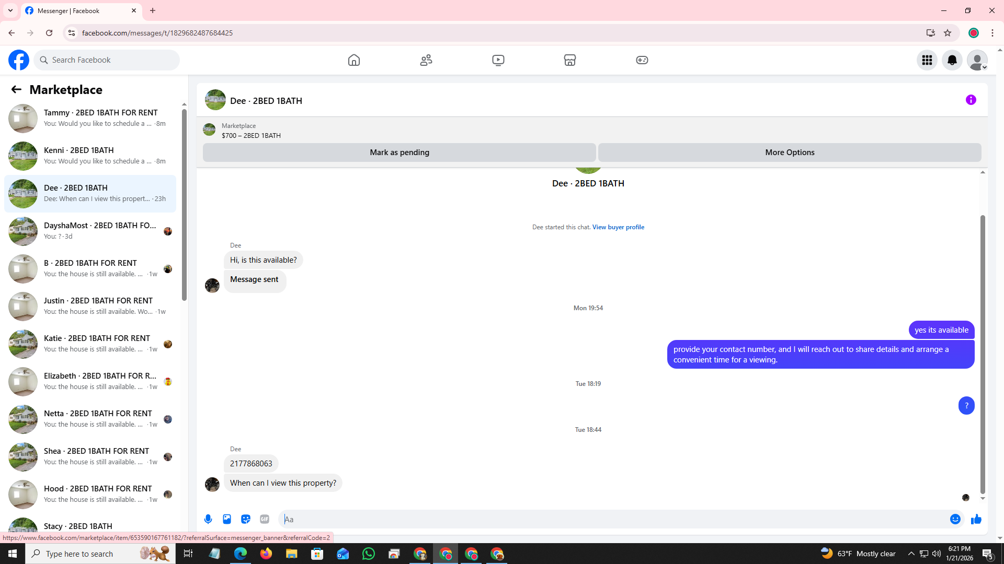Viewport: 1004px width, 564px height.
Task: Open the emoji picker in message box
Action: click(x=955, y=519)
